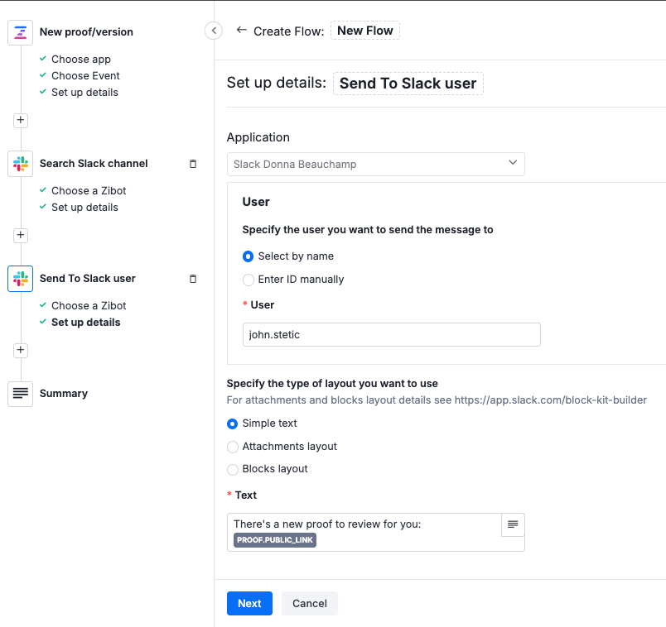This screenshot has width=666, height=627.
Task: Select the 'Enter ID manually' option
Action: click(249, 280)
